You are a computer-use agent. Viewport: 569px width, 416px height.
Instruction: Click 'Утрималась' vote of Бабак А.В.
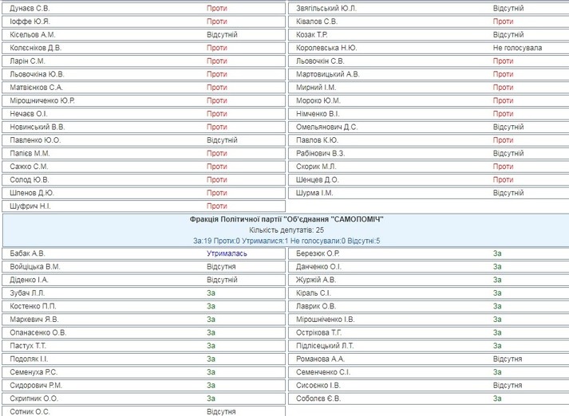pos(227,253)
